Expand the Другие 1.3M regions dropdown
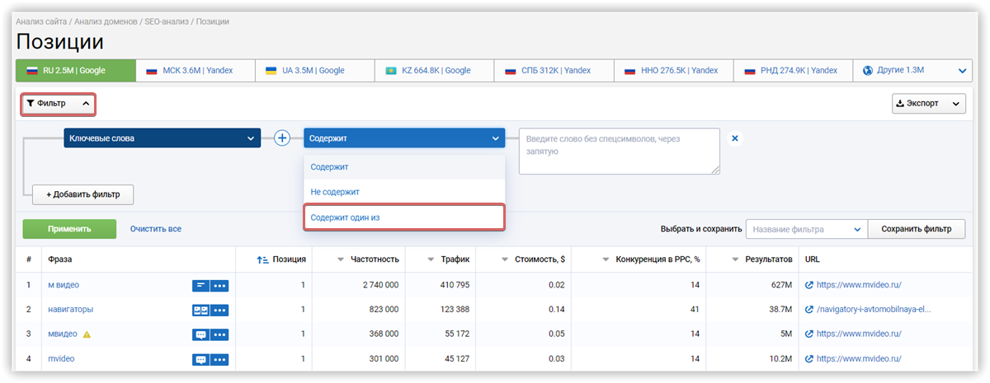 point(913,71)
